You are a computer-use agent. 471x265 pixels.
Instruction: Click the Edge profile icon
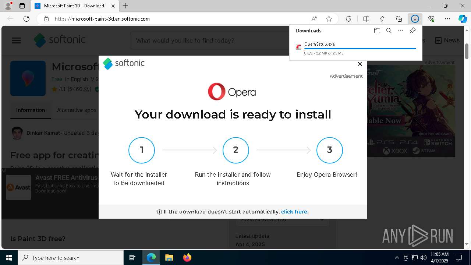(8, 6)
